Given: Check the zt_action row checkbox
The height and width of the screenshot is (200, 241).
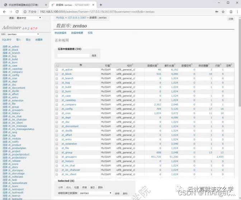Looking at the screenshot, I should (x=57, y=70).
